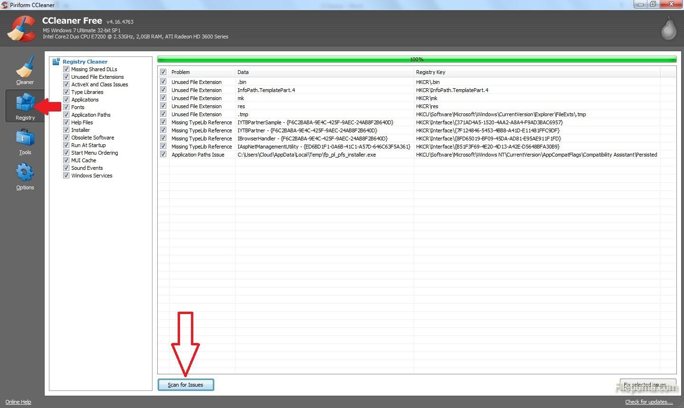Screen dimensions: 684x408
Task: Open the Tools section
Action: click(25, 141)
